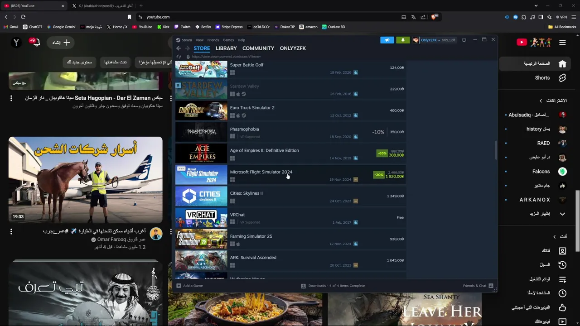This screenshot has height=326, width=580.
Task: Open options menu for Omar Farooq video
Action: tap(11, 231)
